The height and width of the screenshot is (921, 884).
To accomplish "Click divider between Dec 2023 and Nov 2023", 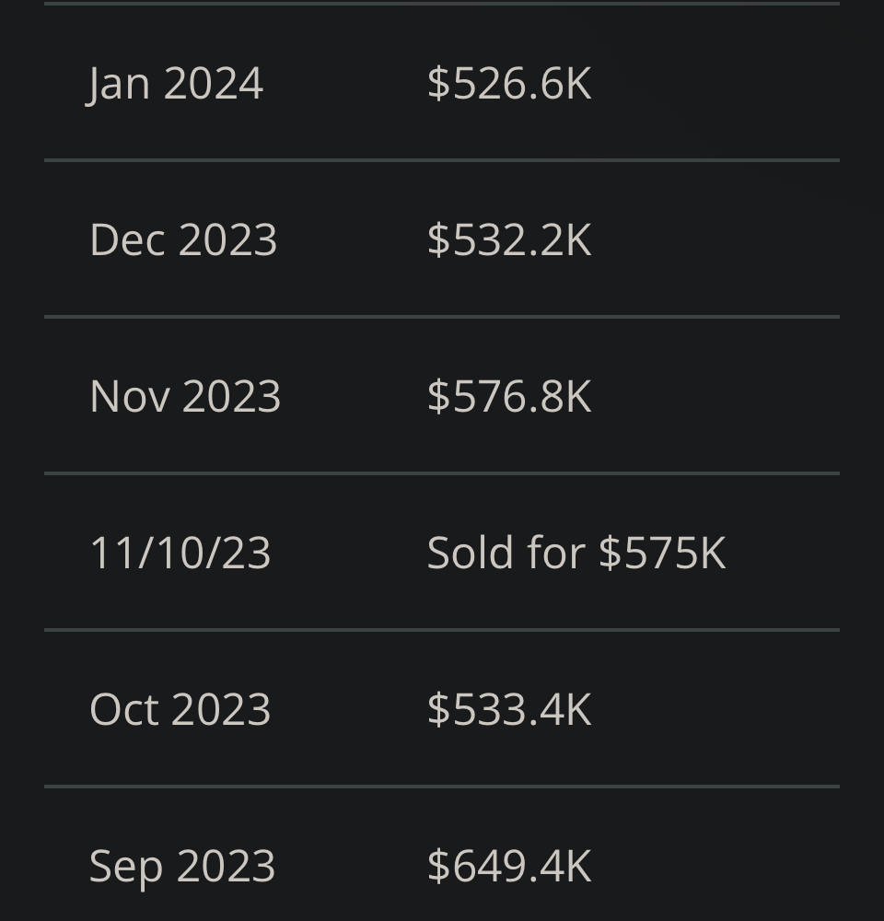I will (442, 317).
